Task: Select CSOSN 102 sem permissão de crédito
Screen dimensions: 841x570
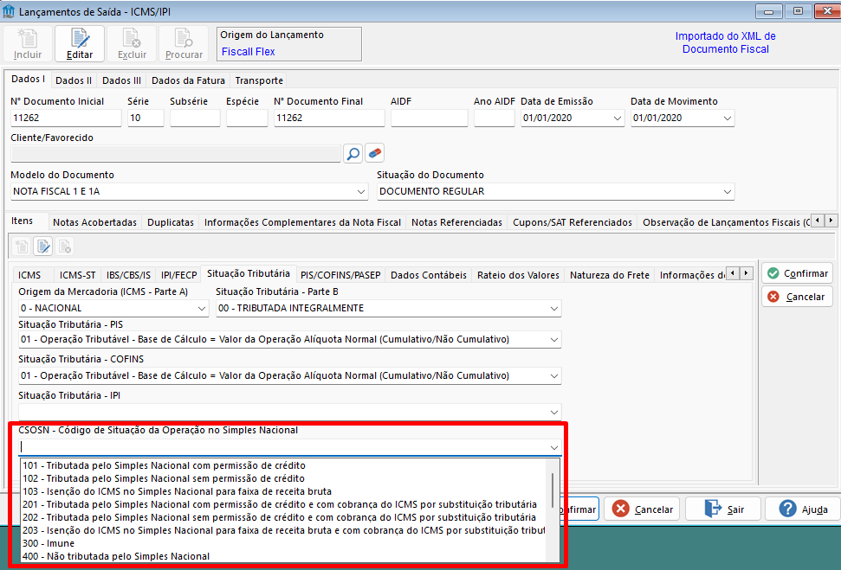Action: tap(283, 478)
